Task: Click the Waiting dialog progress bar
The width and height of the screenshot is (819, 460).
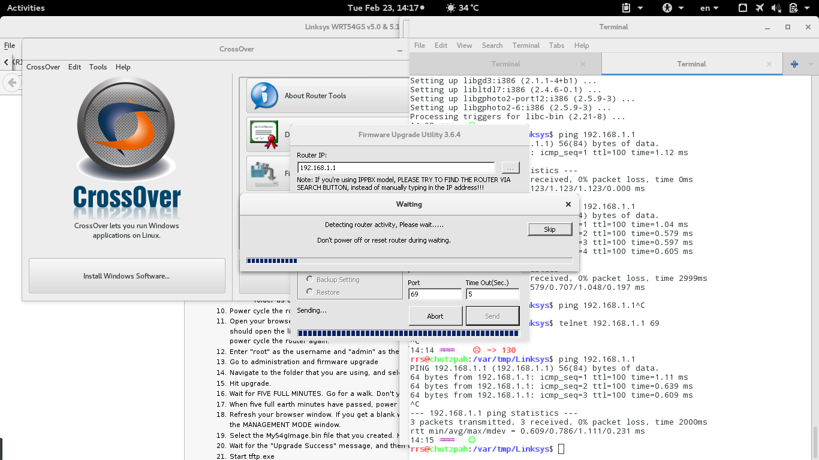Action: tap(409, 261)
